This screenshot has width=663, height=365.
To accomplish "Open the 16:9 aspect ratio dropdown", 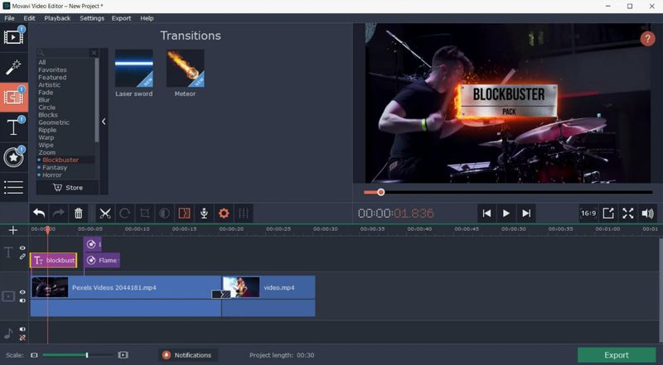I will (x=588, y=214).
